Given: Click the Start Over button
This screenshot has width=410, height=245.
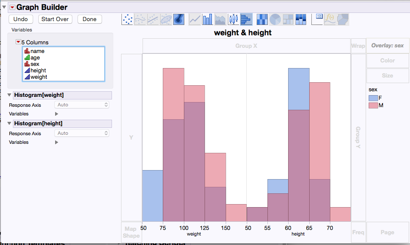Looking at the screenshot, I should tap(55, 19).
